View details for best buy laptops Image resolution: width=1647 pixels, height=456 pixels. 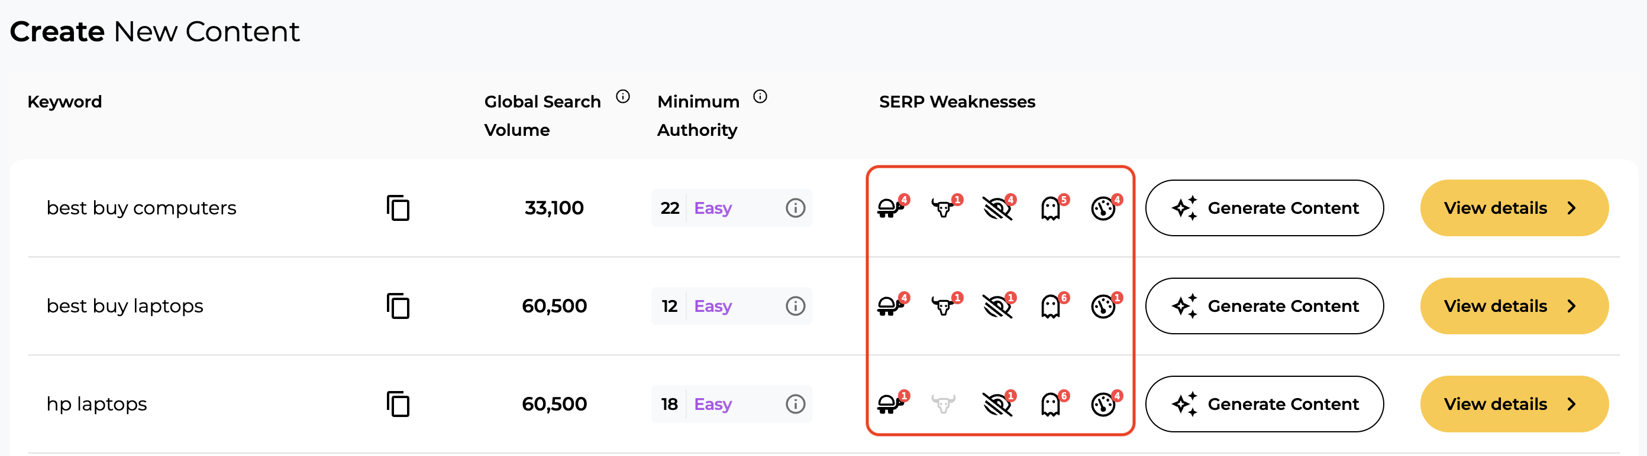point(1513,306)
